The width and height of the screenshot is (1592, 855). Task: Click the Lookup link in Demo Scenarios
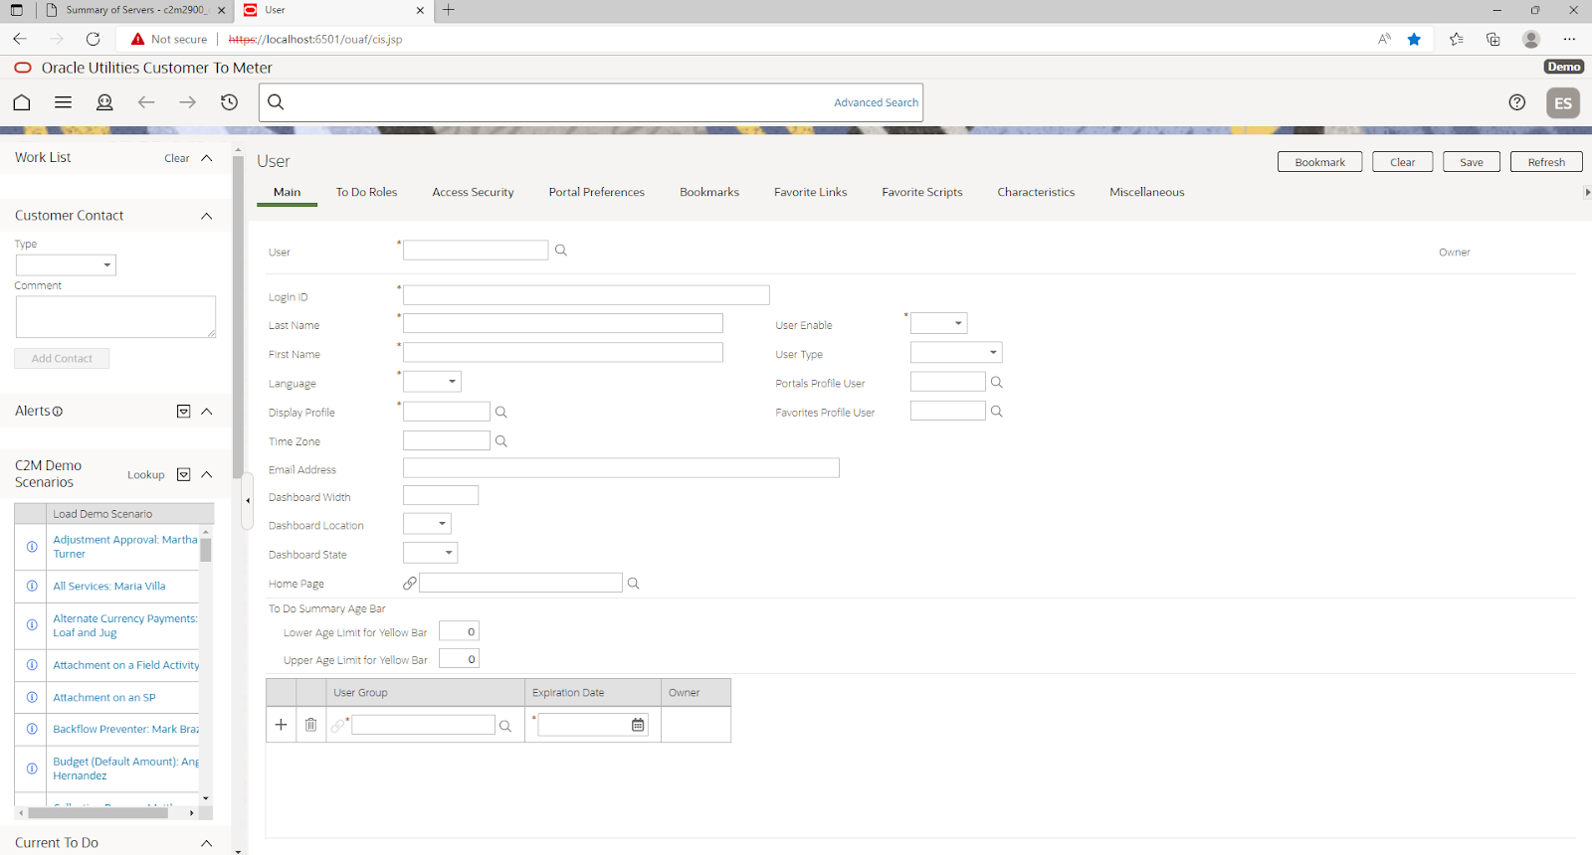pos(146,475)
